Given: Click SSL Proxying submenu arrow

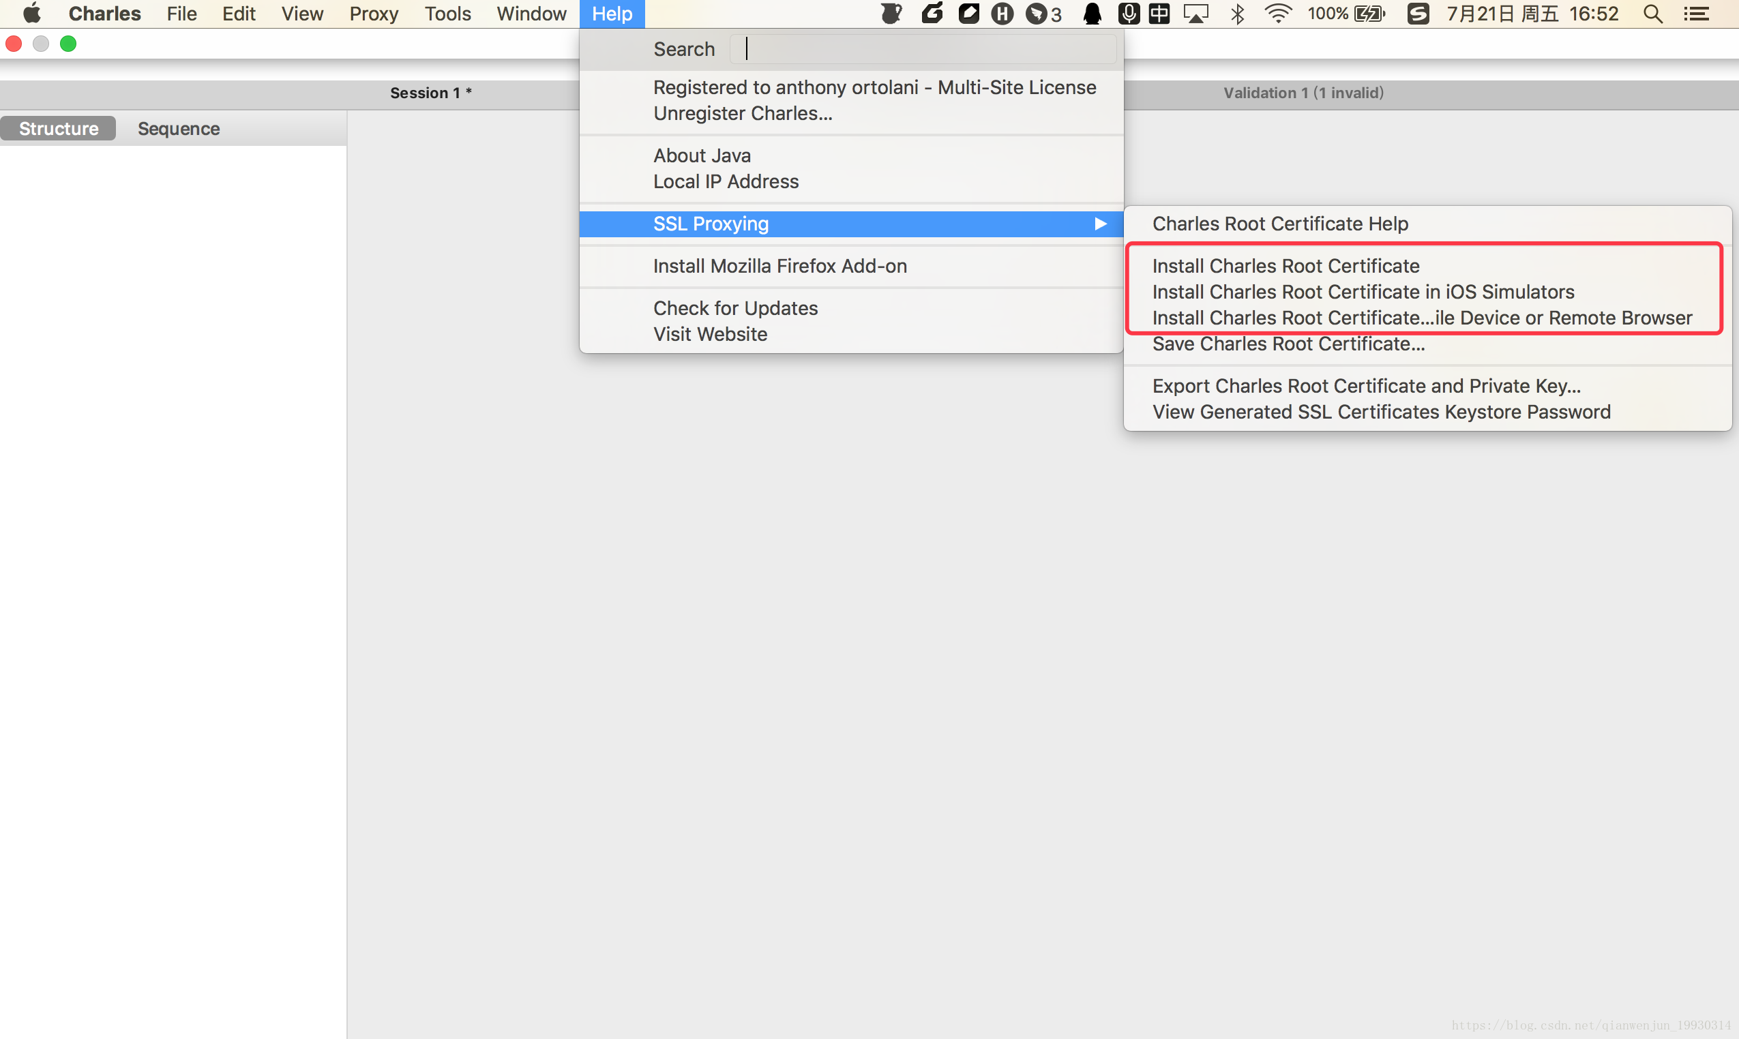Looking at the screenshot, I should pyautogui.click(x=1101, y=224).
